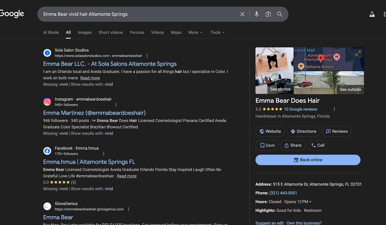Save this business
This screenshot has height=225, width=386.
[x=267, y=145]
